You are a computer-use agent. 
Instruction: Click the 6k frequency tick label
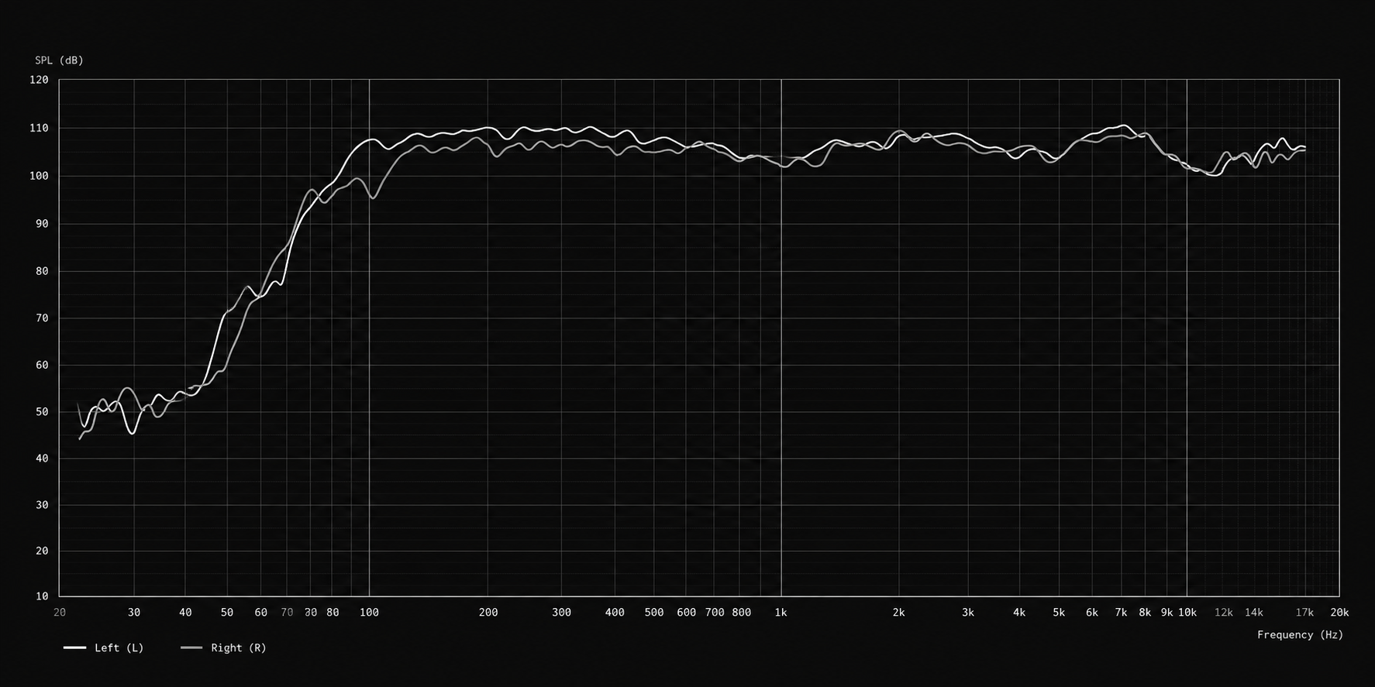[1091, 613]
